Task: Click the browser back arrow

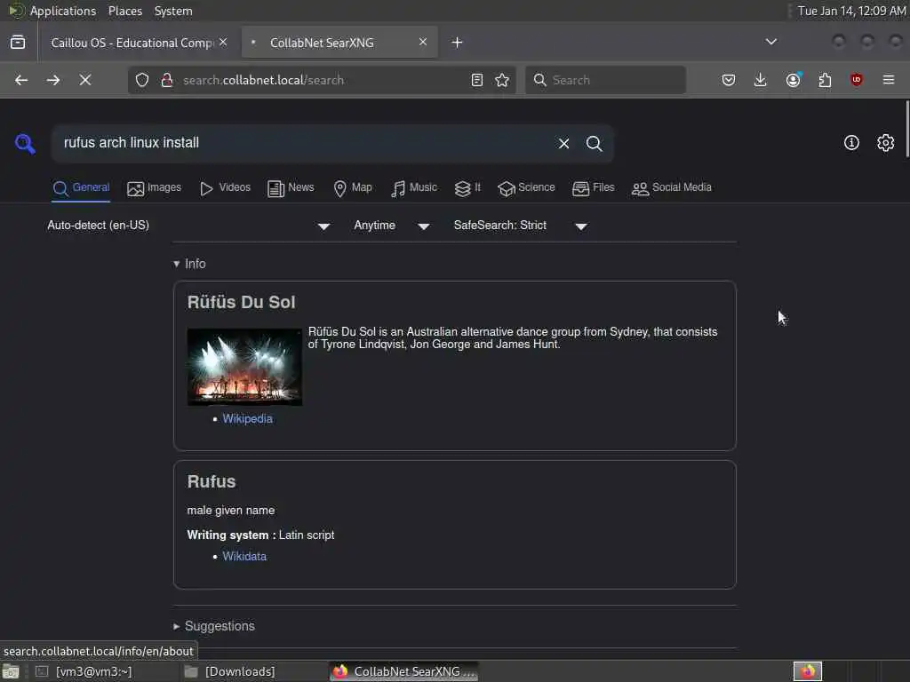Action: coord(21,80)
